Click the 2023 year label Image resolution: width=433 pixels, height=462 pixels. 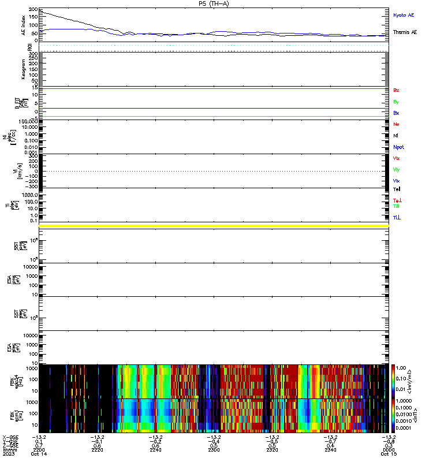[9, 454]
